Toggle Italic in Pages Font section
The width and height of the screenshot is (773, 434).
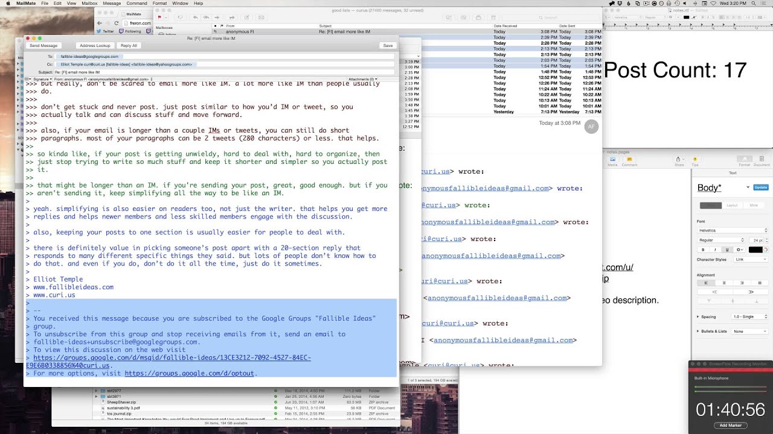715,250
